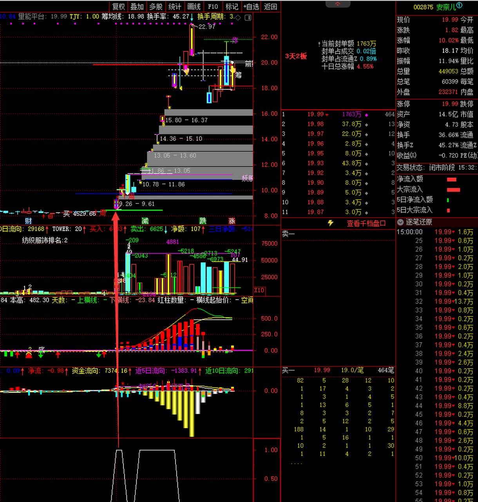Click the 22.97 high price label
The image size is (478, 502).
[x=206, y=27]
